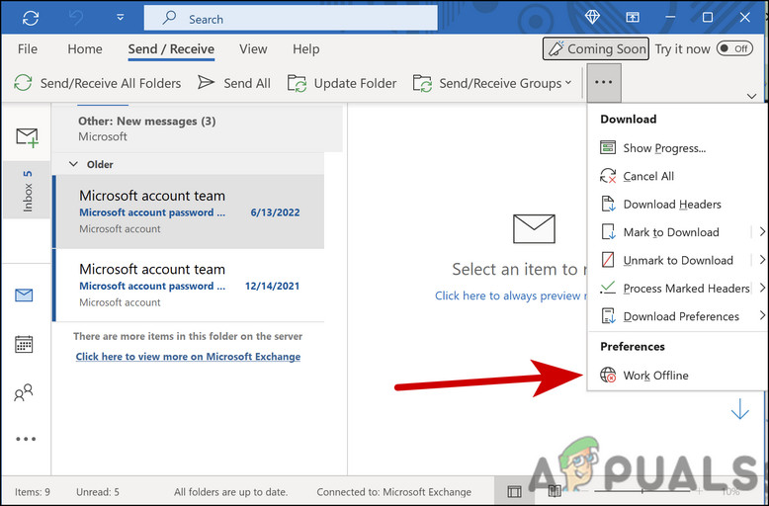Click the Coming Soon button
This screenshot has width=769, height=506.
click(596, 48)
